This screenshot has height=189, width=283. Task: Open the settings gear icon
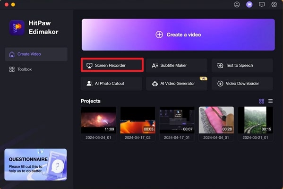274,4
